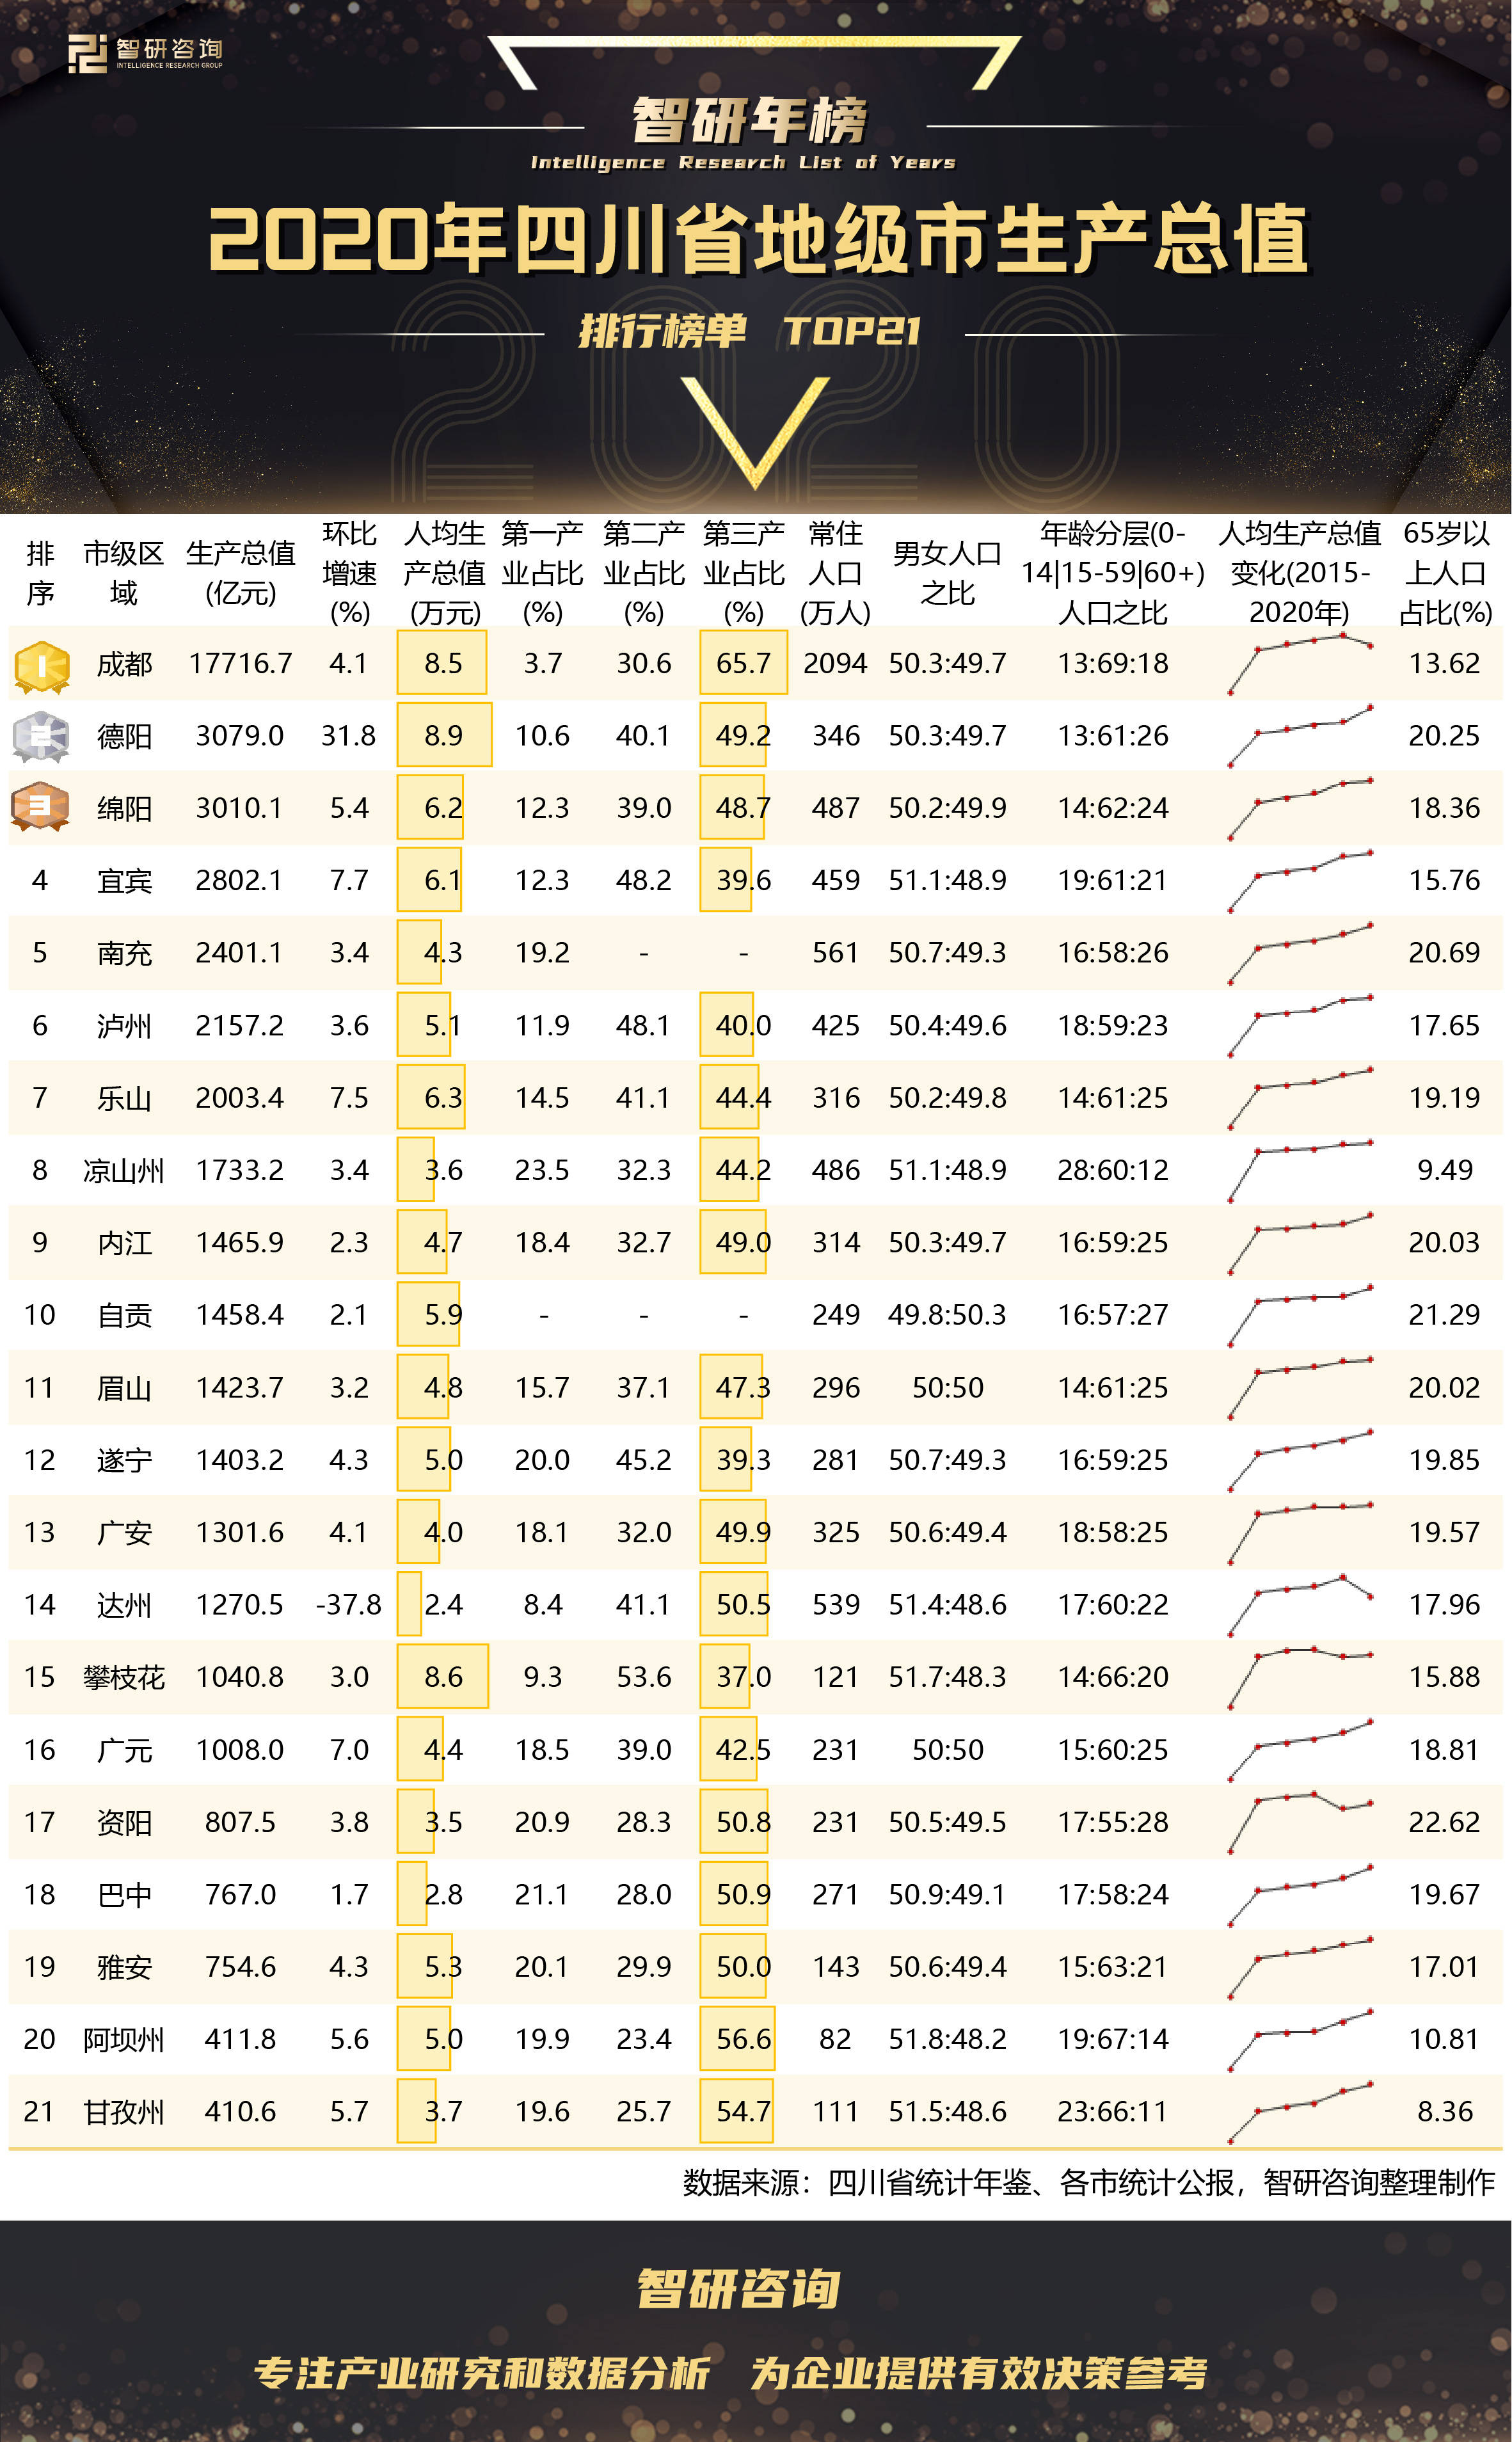
Task: Click the age ratio 23:66:11
Action: [1113, 2111]
